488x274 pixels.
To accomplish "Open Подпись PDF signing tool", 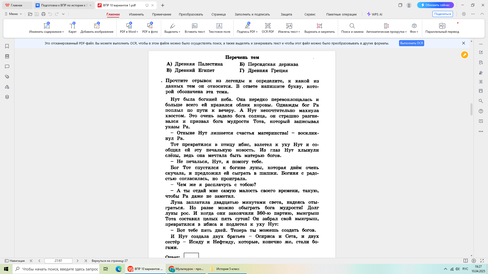I will 247,28.
